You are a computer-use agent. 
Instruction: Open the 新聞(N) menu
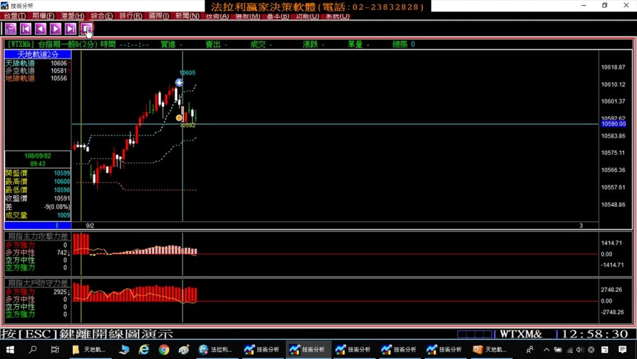[x=187, y=16]
